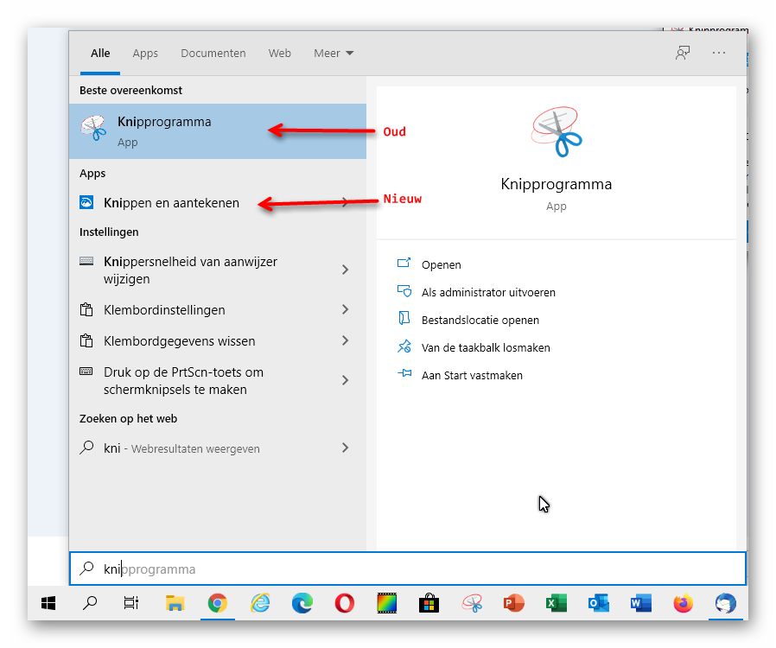This screenshot has height=648, width=776.
Task: Open Opera browser from the taskbar
Action: (344, 604)
